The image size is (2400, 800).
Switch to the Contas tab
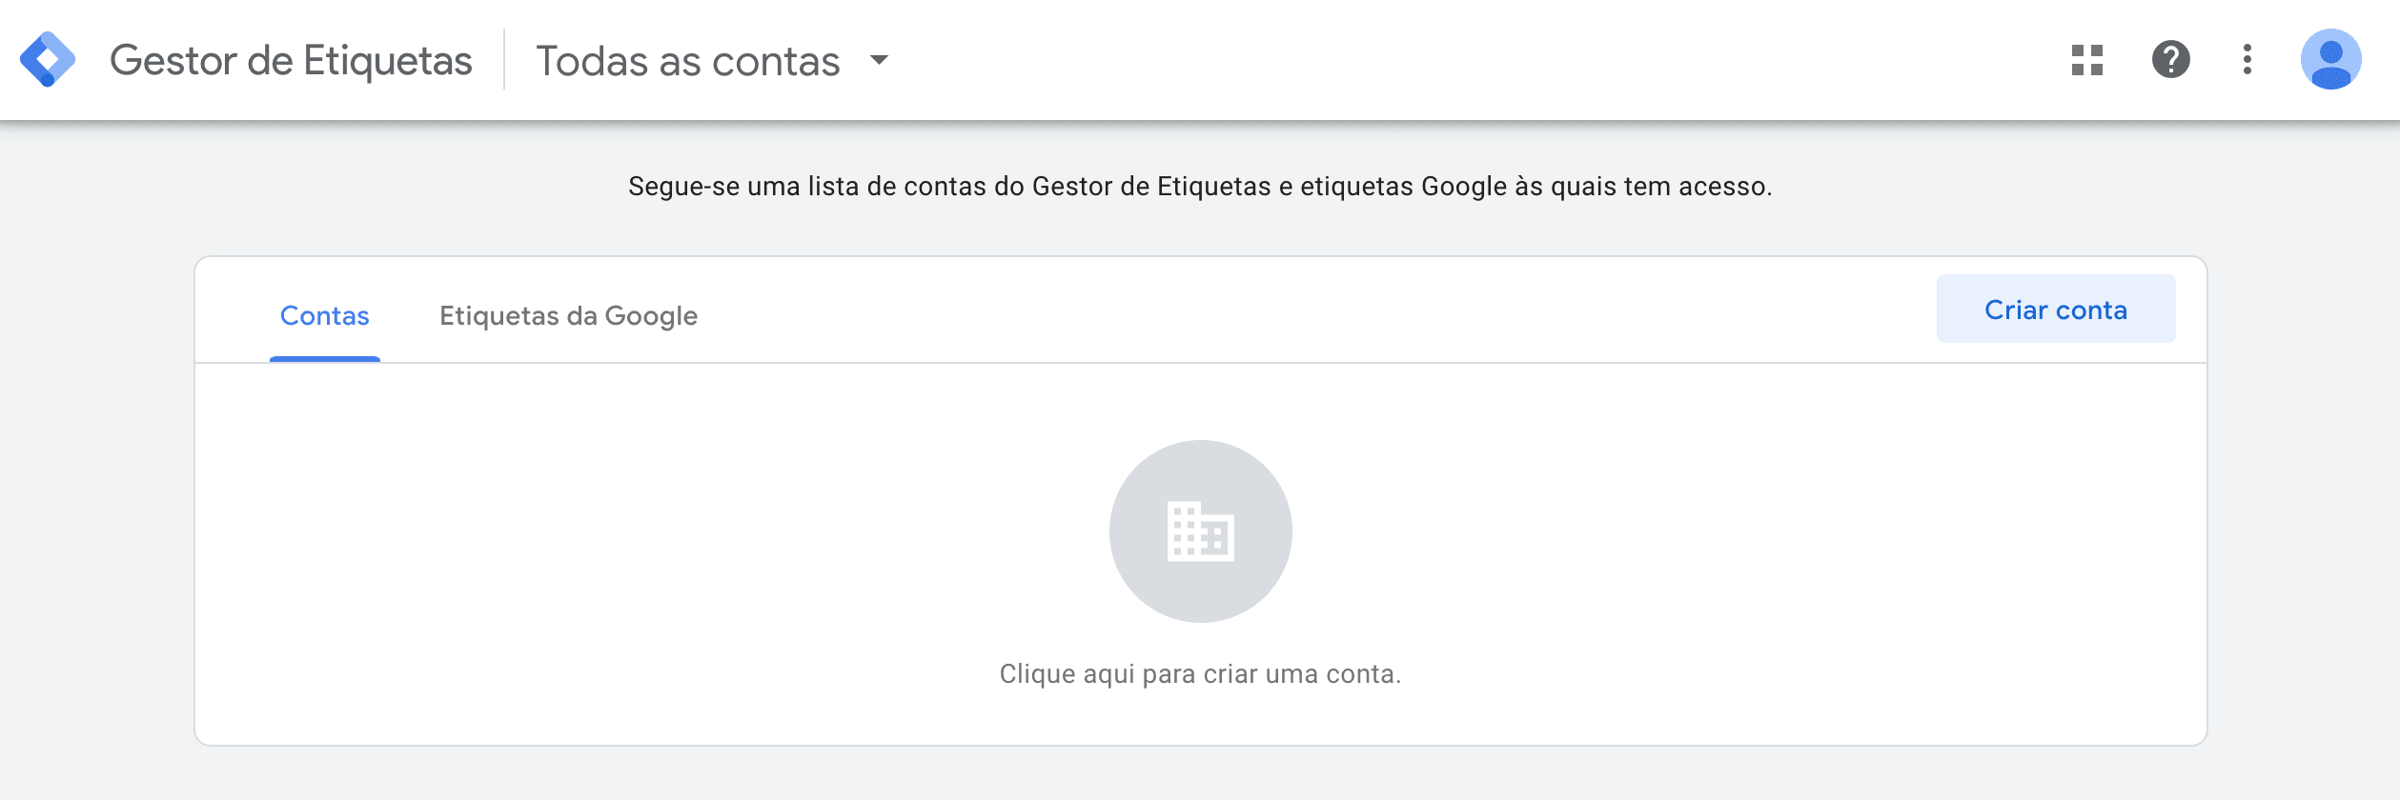324,315
